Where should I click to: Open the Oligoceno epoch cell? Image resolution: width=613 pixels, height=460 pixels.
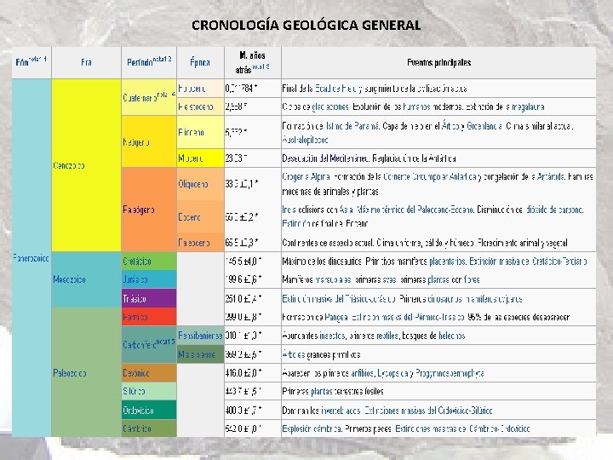pyautogui.click(x=200, y=184)
